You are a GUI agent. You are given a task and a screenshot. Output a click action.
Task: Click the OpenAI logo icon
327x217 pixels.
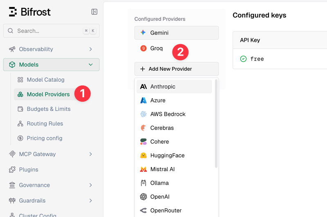click(143, 197)
